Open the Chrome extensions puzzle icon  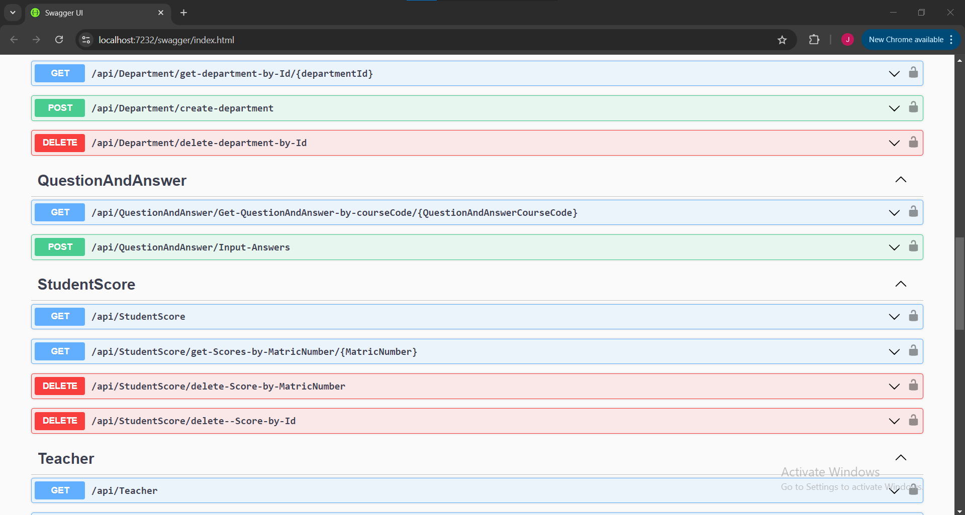[x=814, y=40]
